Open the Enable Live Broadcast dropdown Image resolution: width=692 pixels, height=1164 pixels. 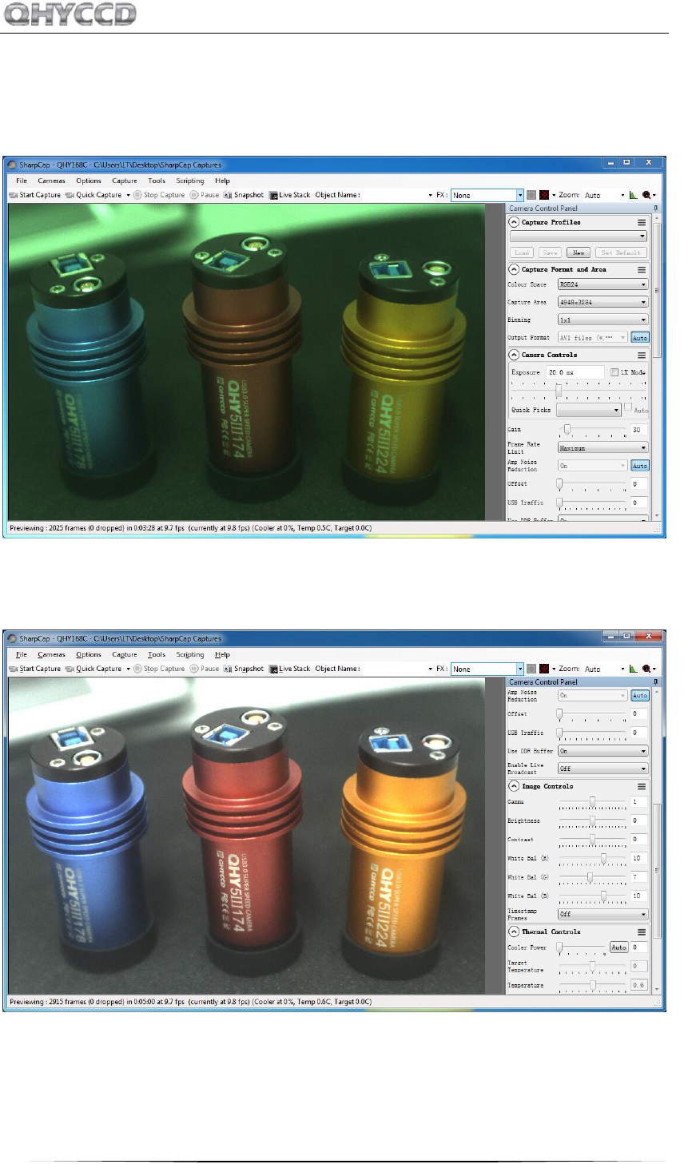click(603, 769)
